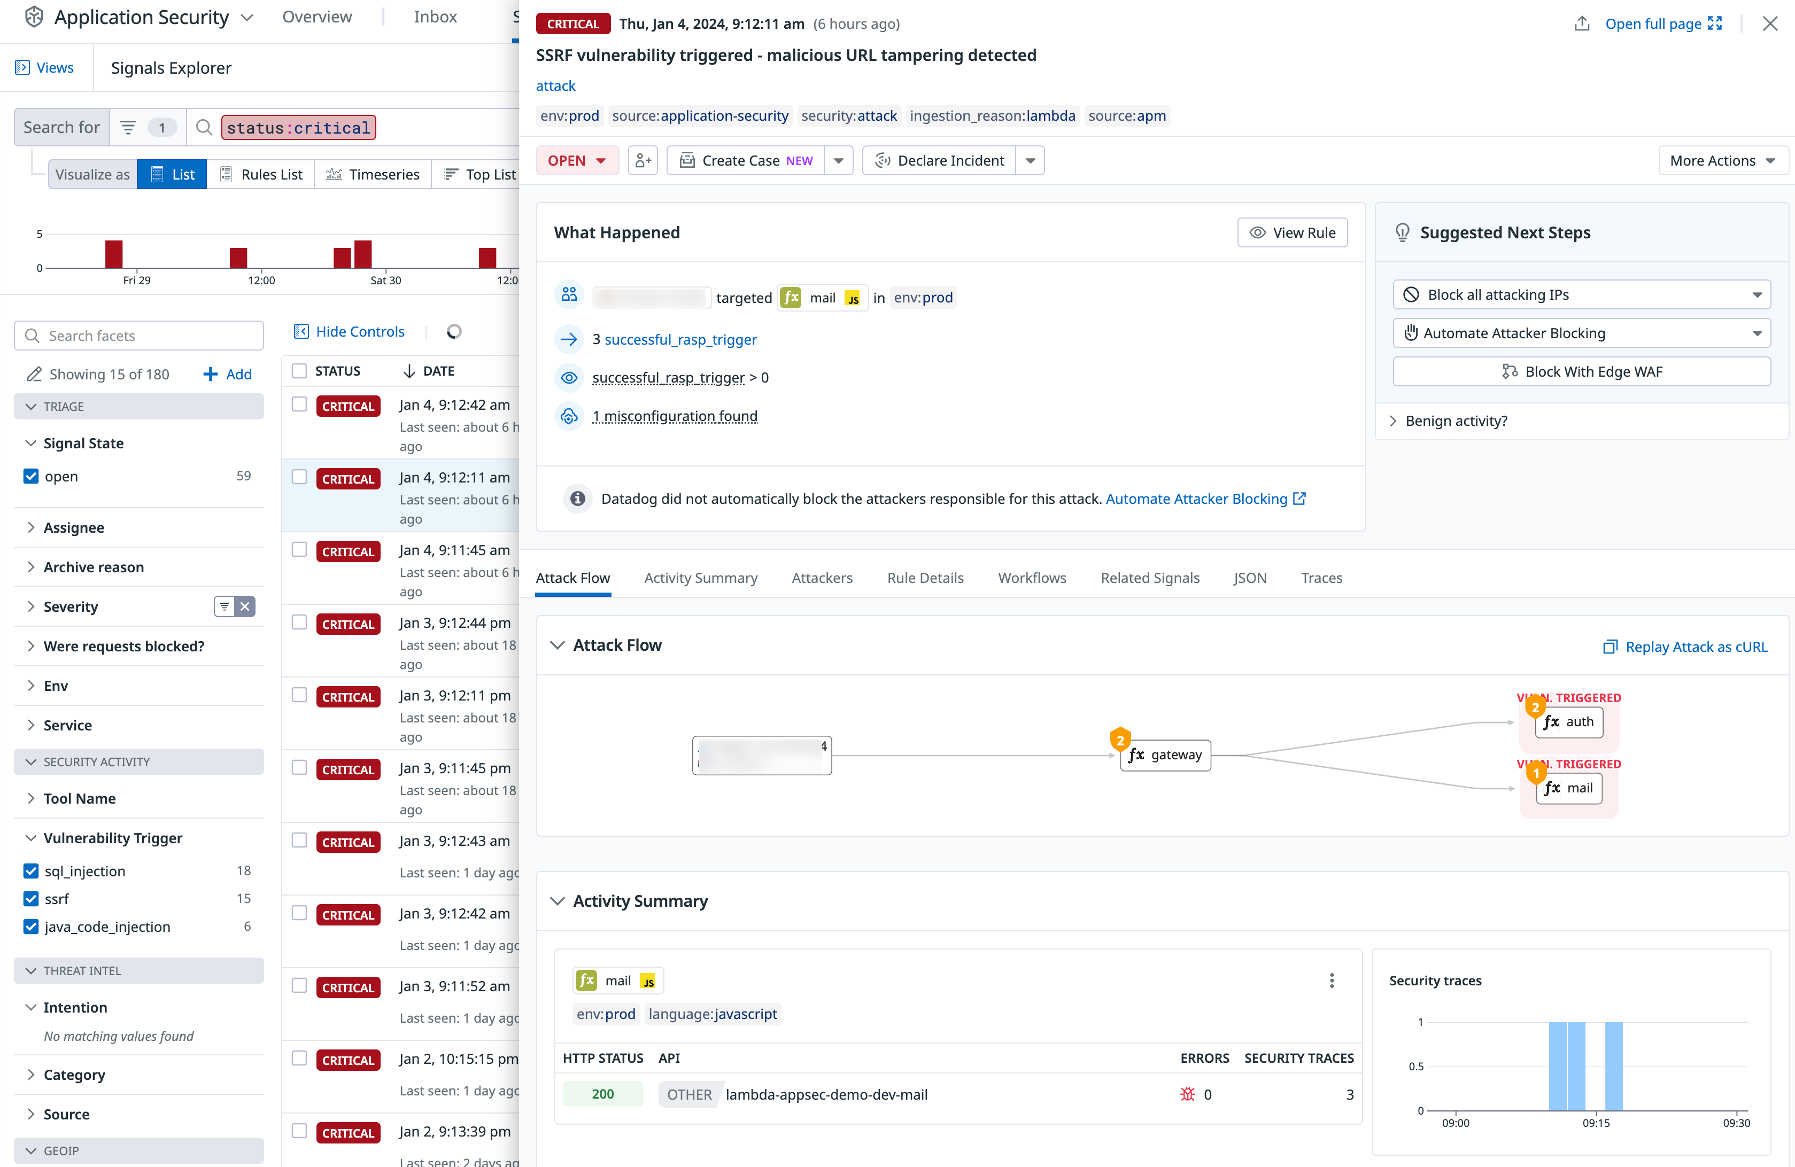Uncheck the open signal state facet
This screenshot has height=1167, width=1795.
[x=31, y=477]
